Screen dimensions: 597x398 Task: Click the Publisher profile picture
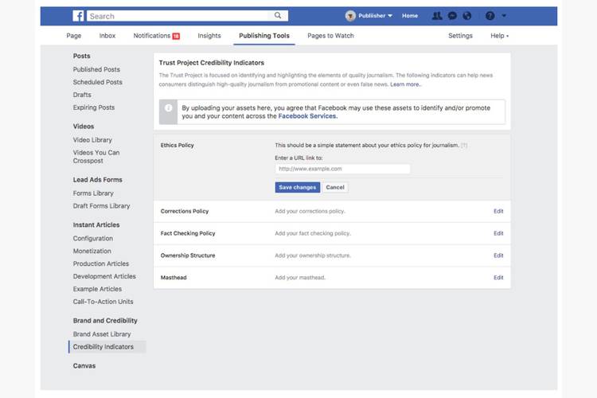350,16
